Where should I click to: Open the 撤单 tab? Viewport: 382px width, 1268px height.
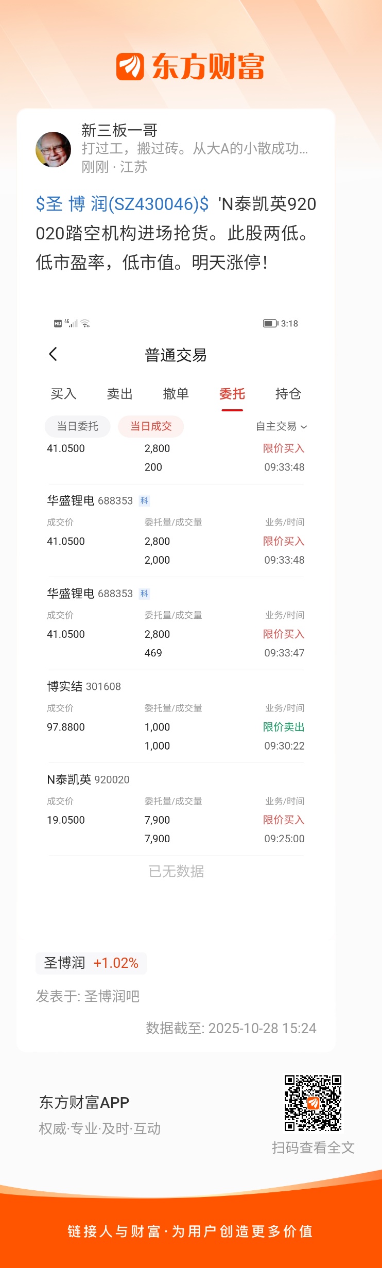click(176, 394)
